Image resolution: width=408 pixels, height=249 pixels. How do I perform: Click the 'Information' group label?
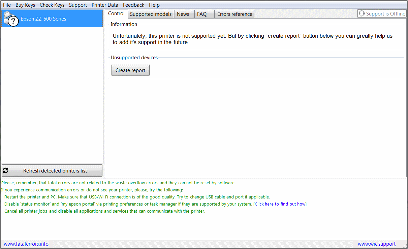124,24
